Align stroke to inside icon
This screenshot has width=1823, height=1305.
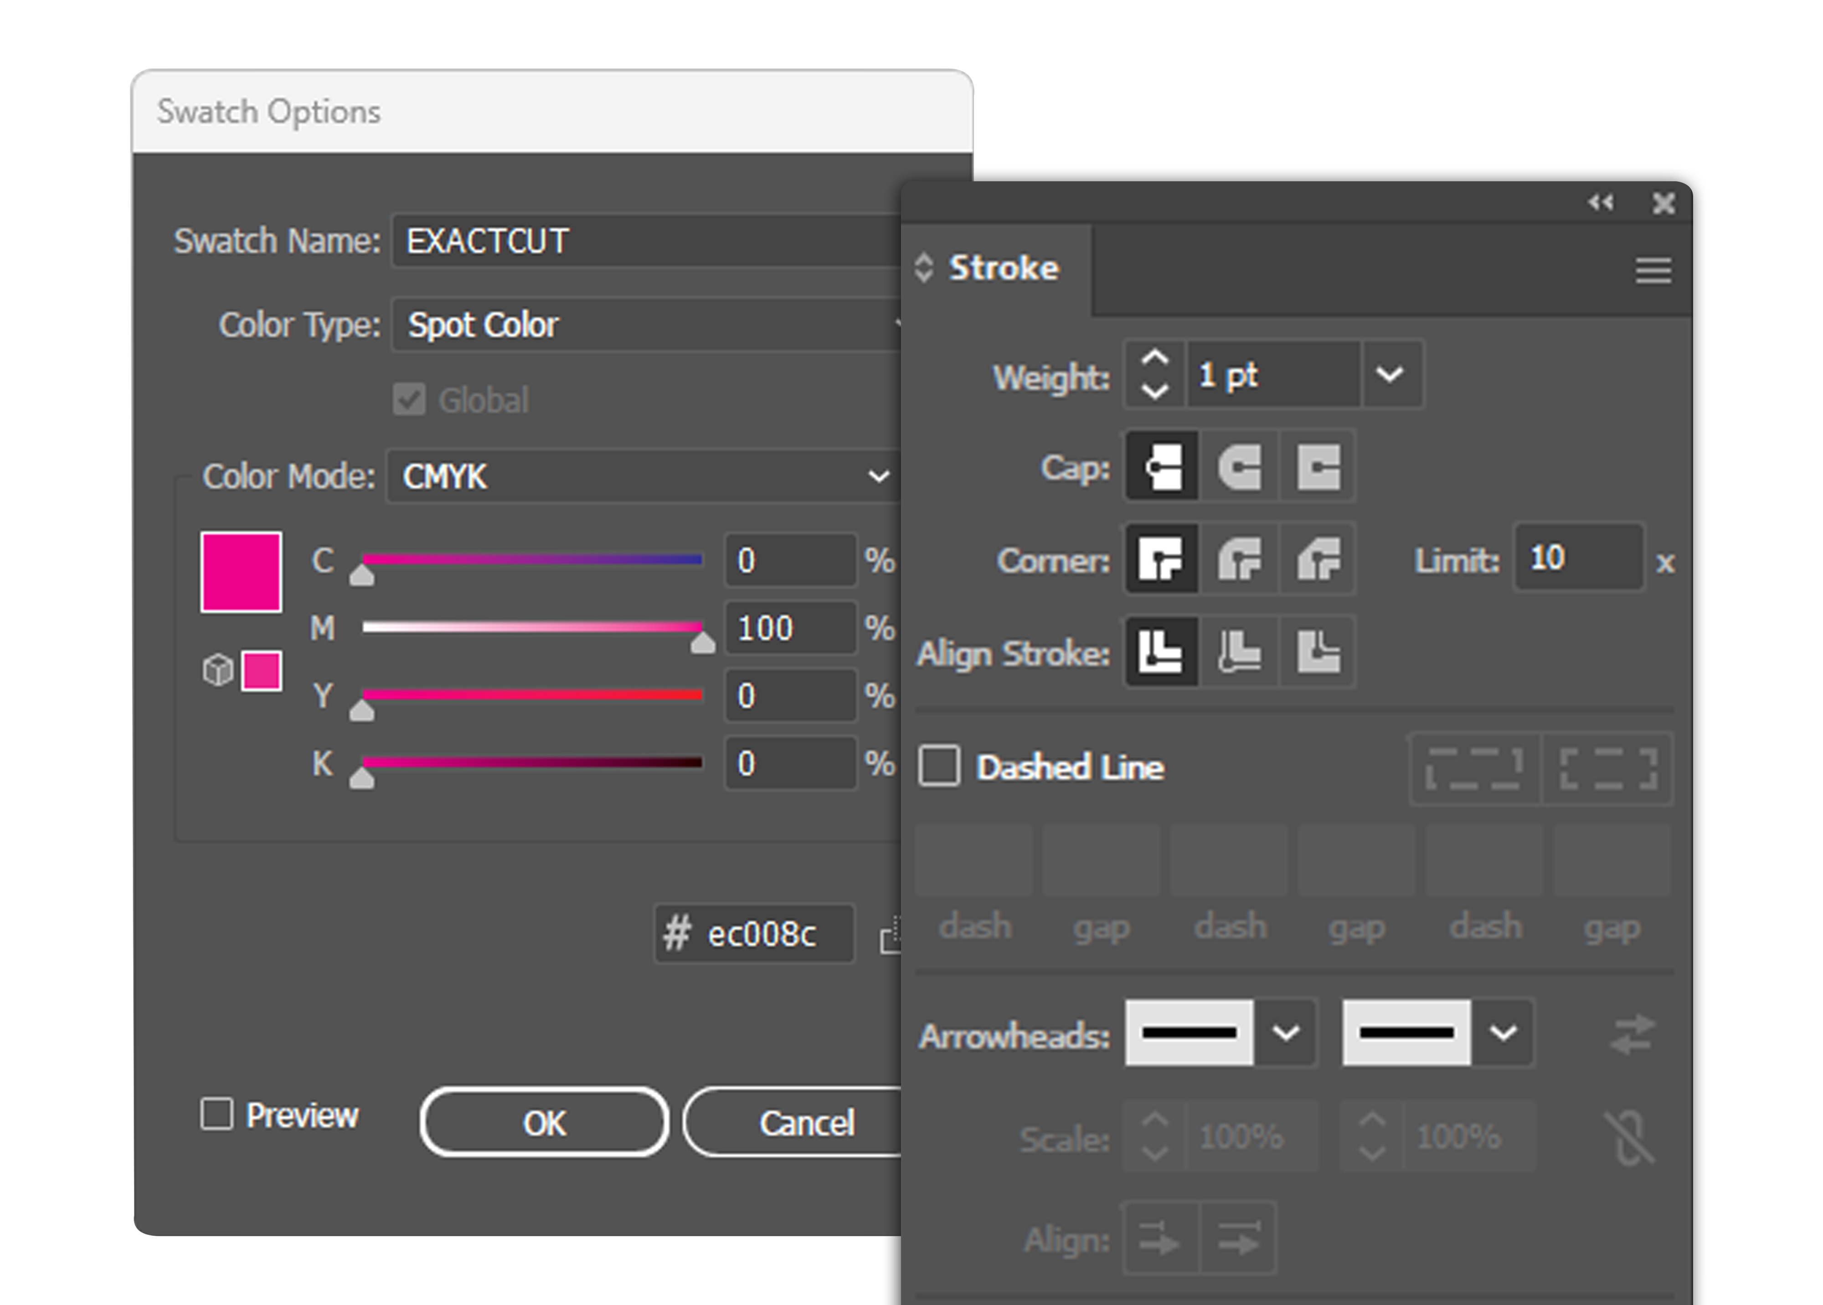click(1240, 652)
